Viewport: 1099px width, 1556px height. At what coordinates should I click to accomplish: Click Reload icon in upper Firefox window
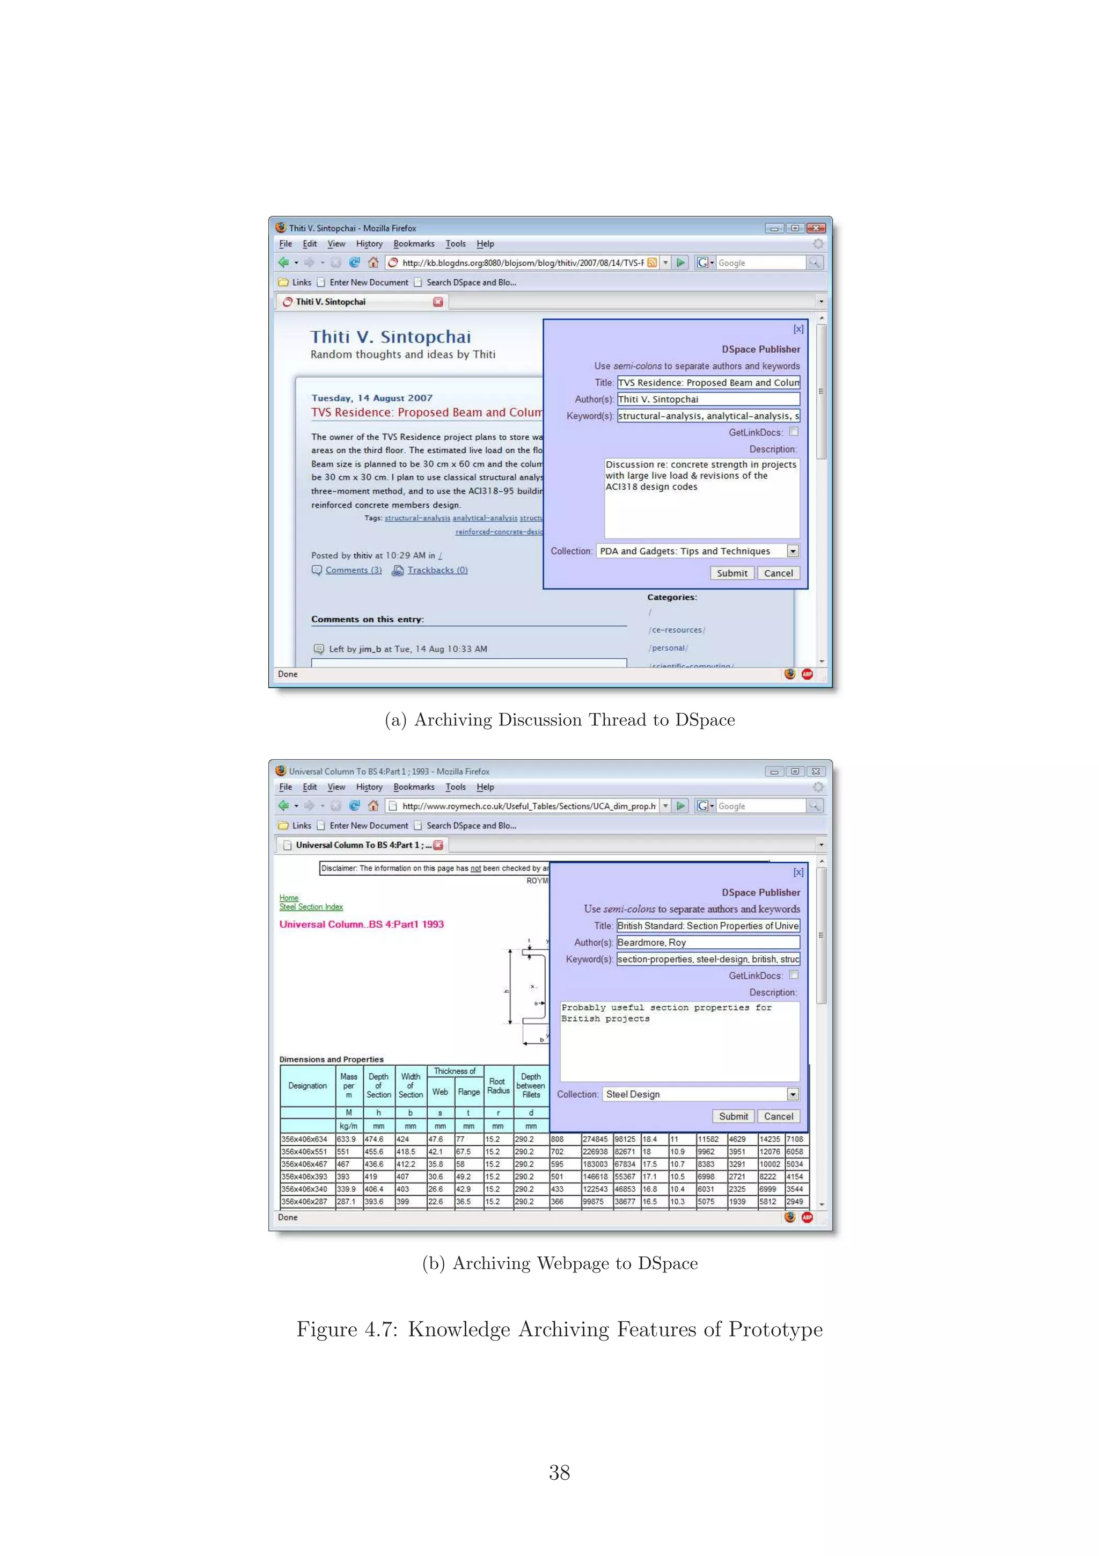pos(354,262)
